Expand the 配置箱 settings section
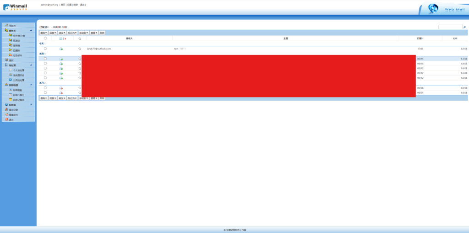This screenshot has height=233, width=469. click(31, 104)
